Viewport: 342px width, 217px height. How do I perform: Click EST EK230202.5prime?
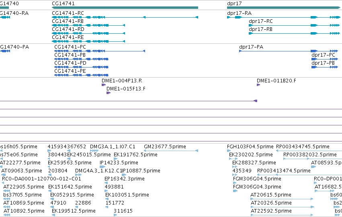(x=251, y=155)
